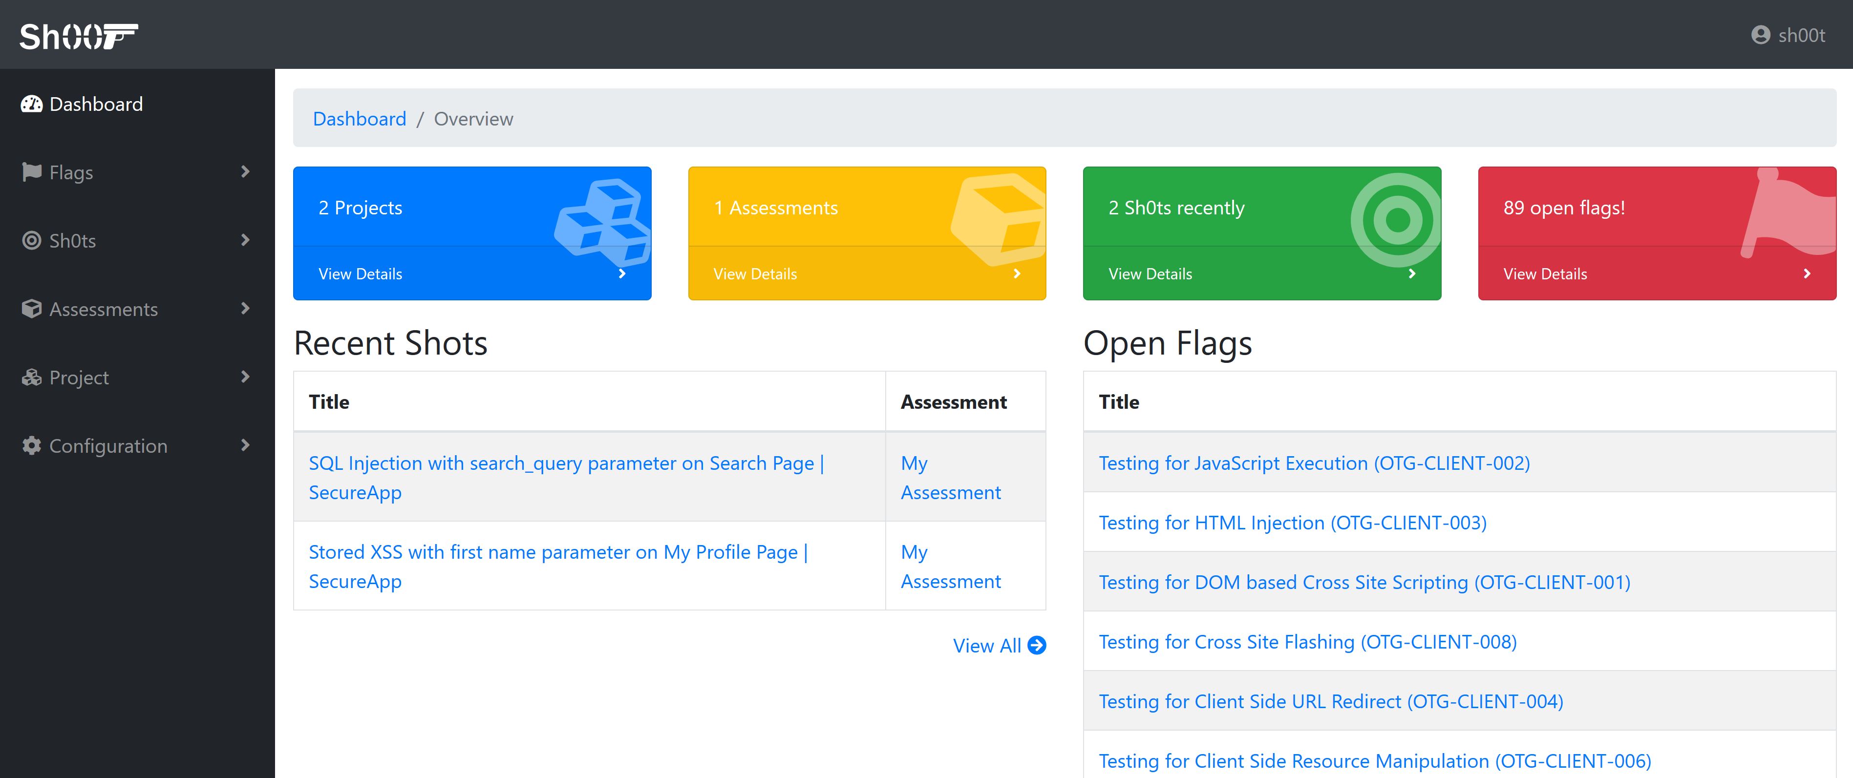Open the Flags sidebar menu
1853x778 pixels.
pyautogui.click(x=137, y=172)
